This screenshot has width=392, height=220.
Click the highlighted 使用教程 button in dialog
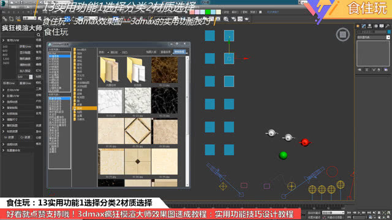point(179,52)
